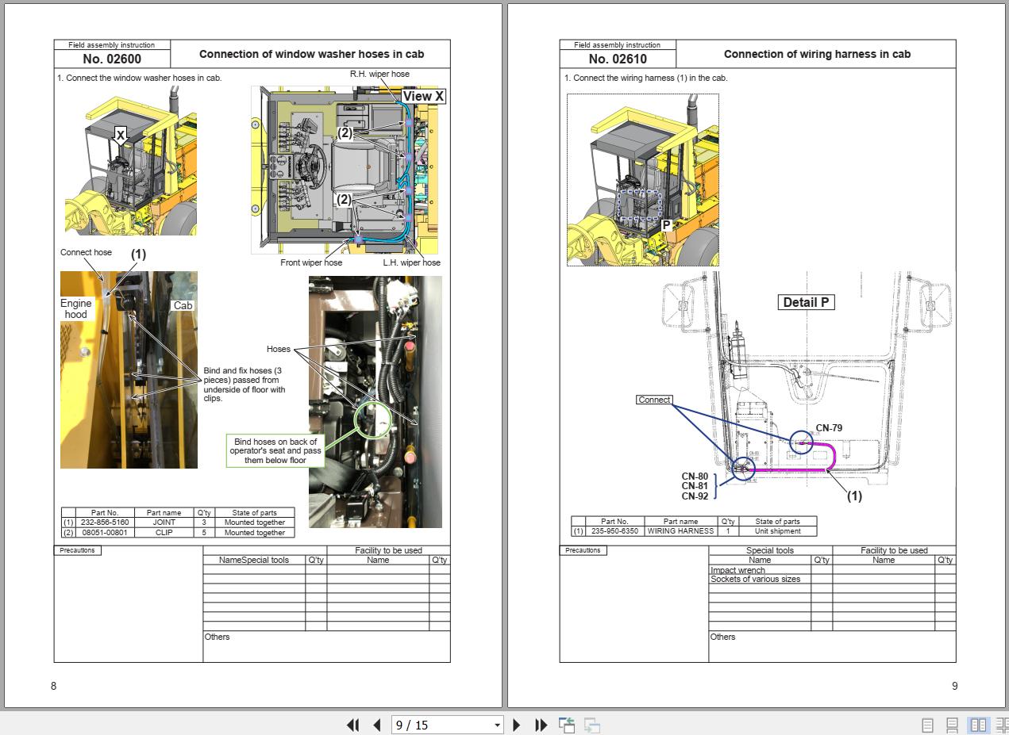The width and height of the screenshot is (1009, 735).
Task: Select continuous facing pages layout
Action: click(x=1002, y=725)
